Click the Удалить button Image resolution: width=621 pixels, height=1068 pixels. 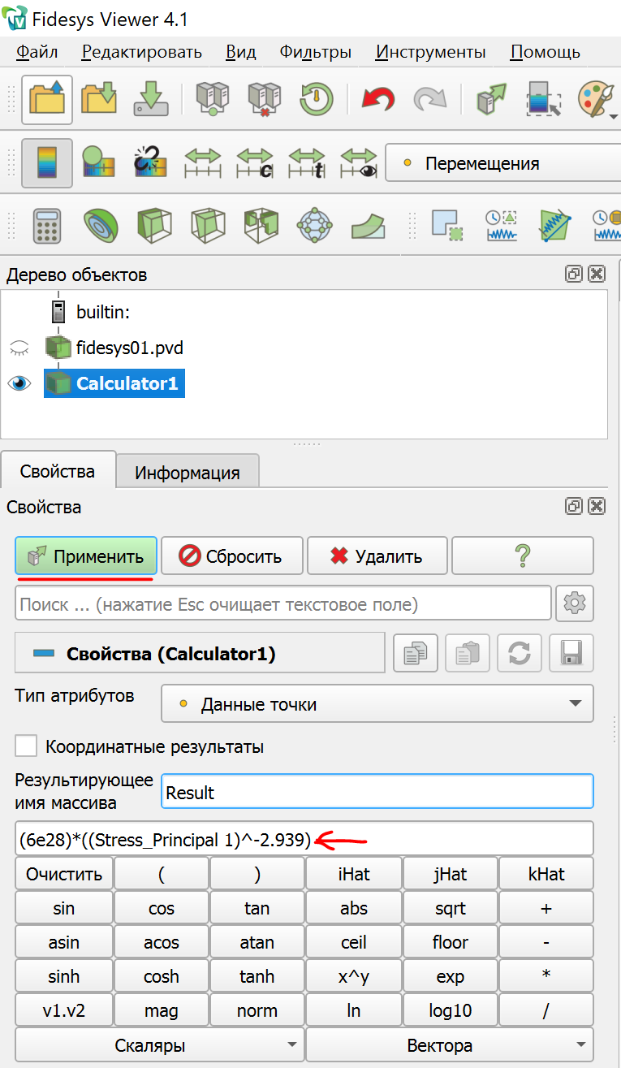click(377, 556)
